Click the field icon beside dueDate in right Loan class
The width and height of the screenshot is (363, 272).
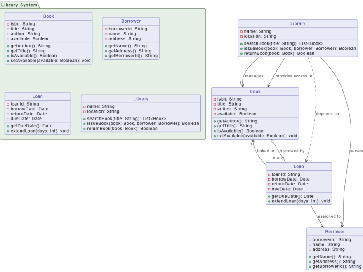coord(270,189)
